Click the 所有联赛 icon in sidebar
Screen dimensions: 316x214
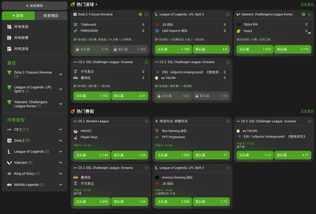[x=9, y=38]
